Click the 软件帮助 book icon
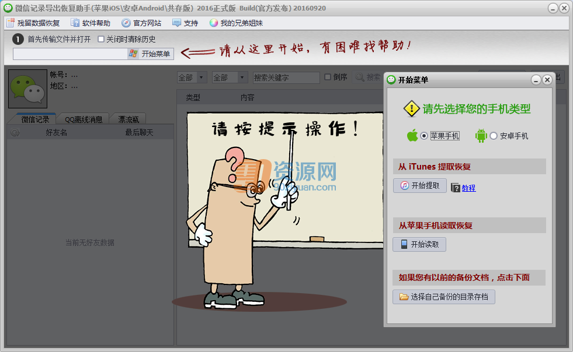 tap(75, 23)
